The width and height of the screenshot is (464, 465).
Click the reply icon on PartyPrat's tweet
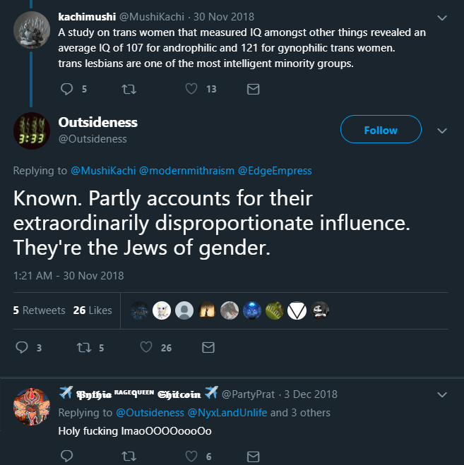[68, 457]
